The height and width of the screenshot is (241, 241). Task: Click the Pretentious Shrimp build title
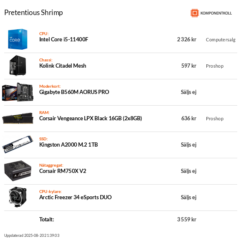pyautogui.click(x=33, y=13)
